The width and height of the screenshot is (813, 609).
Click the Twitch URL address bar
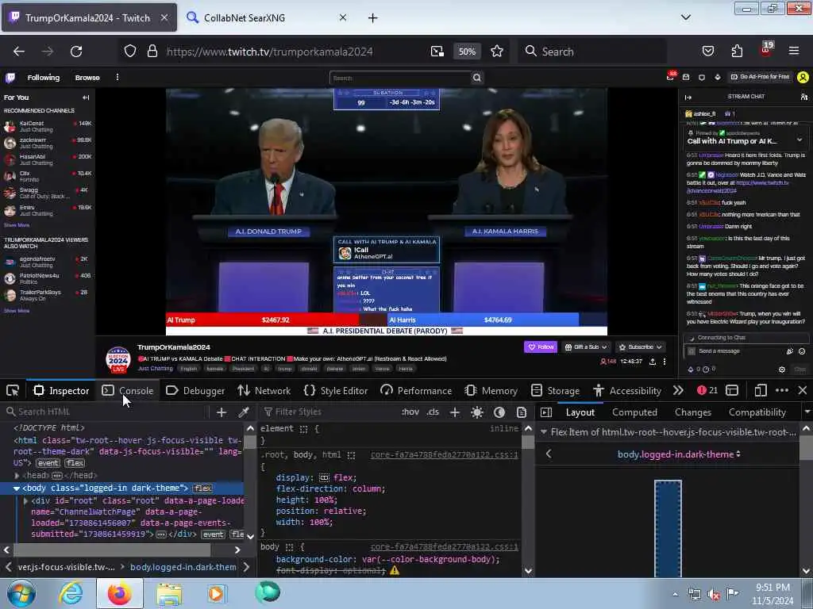[x=270, y=52]
